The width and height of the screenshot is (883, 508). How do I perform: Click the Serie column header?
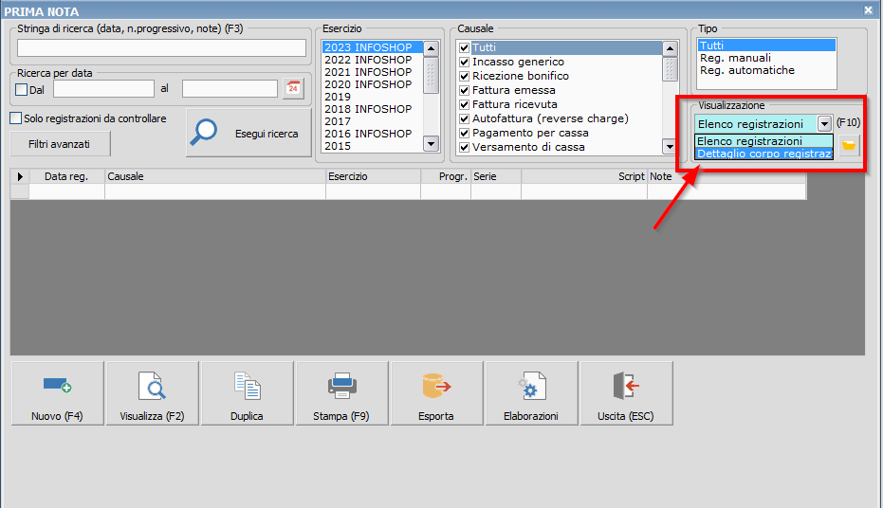point(496,176)
